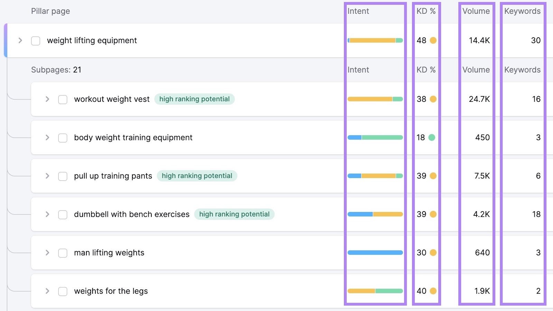Click the orange KD dot beside weight lifting equipment
This screenshot has width=553, height=311.
pyautogui.click(x=433, y=40)
